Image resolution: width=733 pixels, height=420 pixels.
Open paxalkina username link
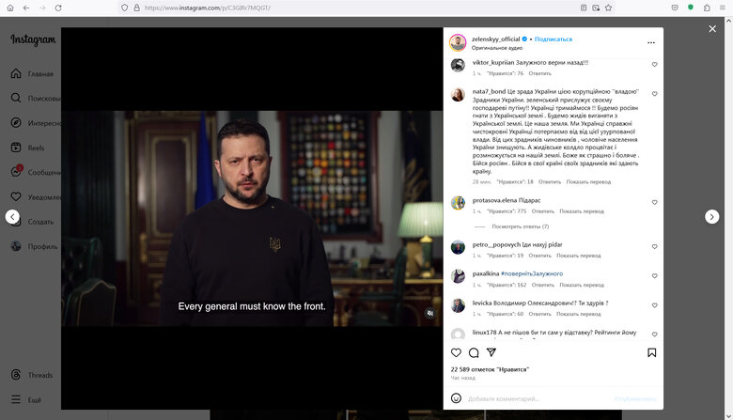click(x=486, y=273)
